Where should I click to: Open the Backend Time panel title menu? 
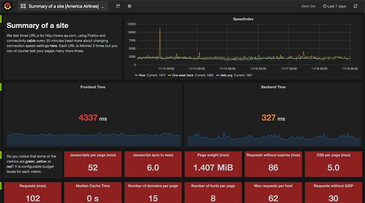tap(273, 87)
